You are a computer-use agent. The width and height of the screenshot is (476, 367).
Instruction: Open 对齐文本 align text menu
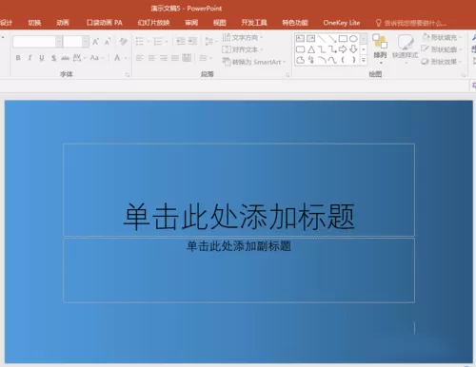[x=243, y=49]
